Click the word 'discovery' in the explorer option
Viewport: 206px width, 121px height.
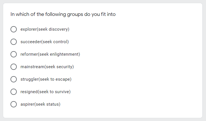click(x=58, y=29)
